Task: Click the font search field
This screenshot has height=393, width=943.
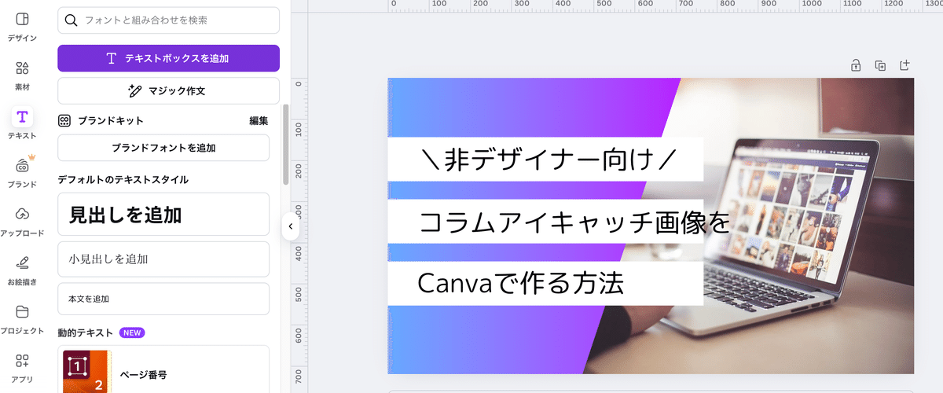Action: (x=168, y=20)
